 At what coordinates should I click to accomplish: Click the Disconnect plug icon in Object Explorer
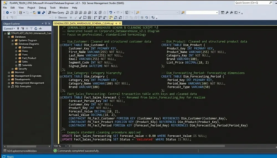[x=22, y=28]
